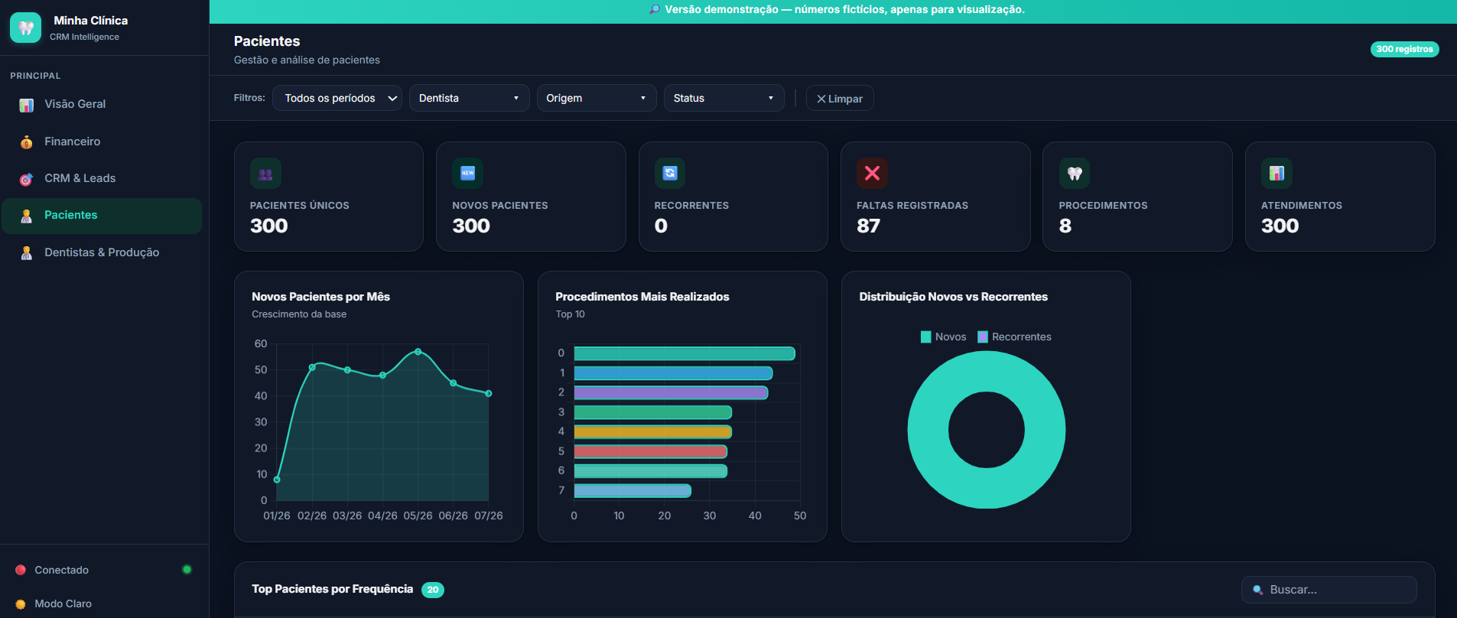Click the red Conectado status dot icon
The image size is (1457, 618).
click(x=21, y=570)
